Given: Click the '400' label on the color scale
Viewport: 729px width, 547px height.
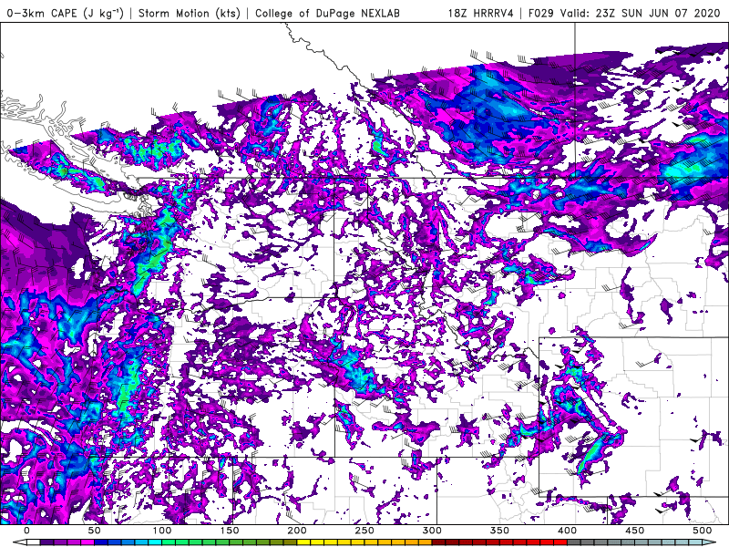Looking at the screenshot, I should (x=567, y=531).
